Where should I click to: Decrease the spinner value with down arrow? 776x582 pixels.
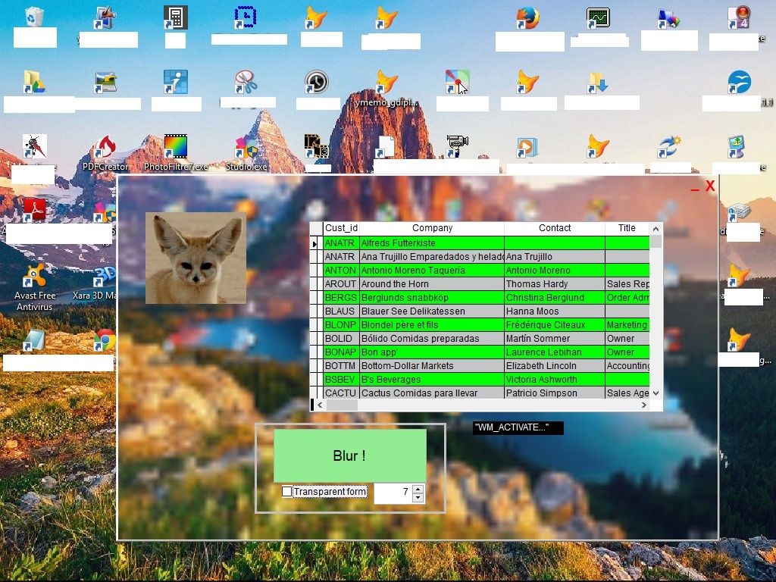coord(418,496)
